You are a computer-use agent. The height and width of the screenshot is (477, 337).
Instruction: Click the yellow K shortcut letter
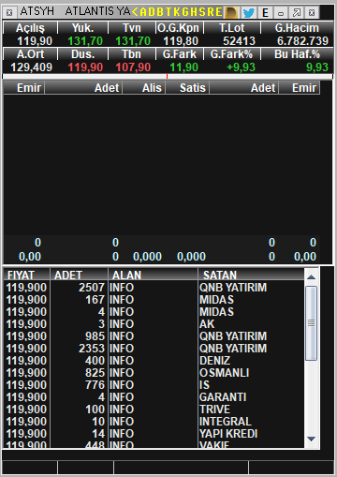(177, 12)
